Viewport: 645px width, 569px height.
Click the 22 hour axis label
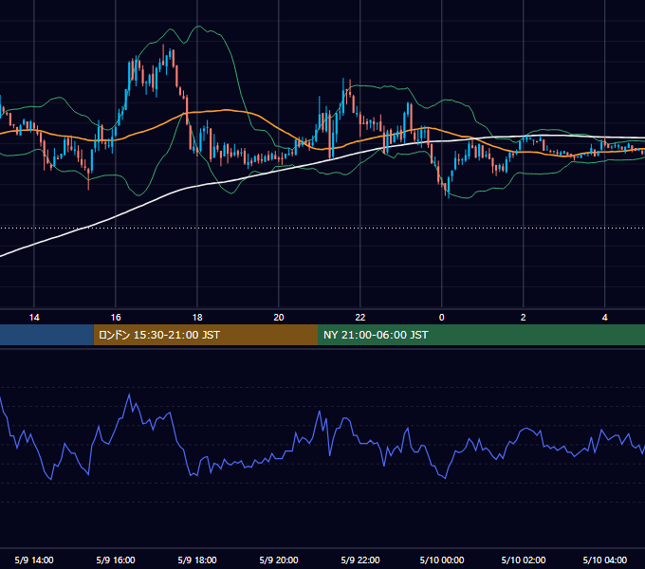(359, 318)
